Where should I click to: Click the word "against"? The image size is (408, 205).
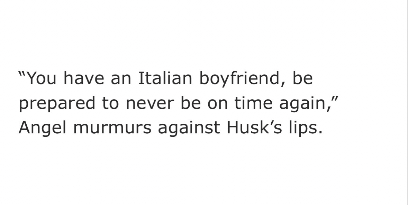[189, 128]
